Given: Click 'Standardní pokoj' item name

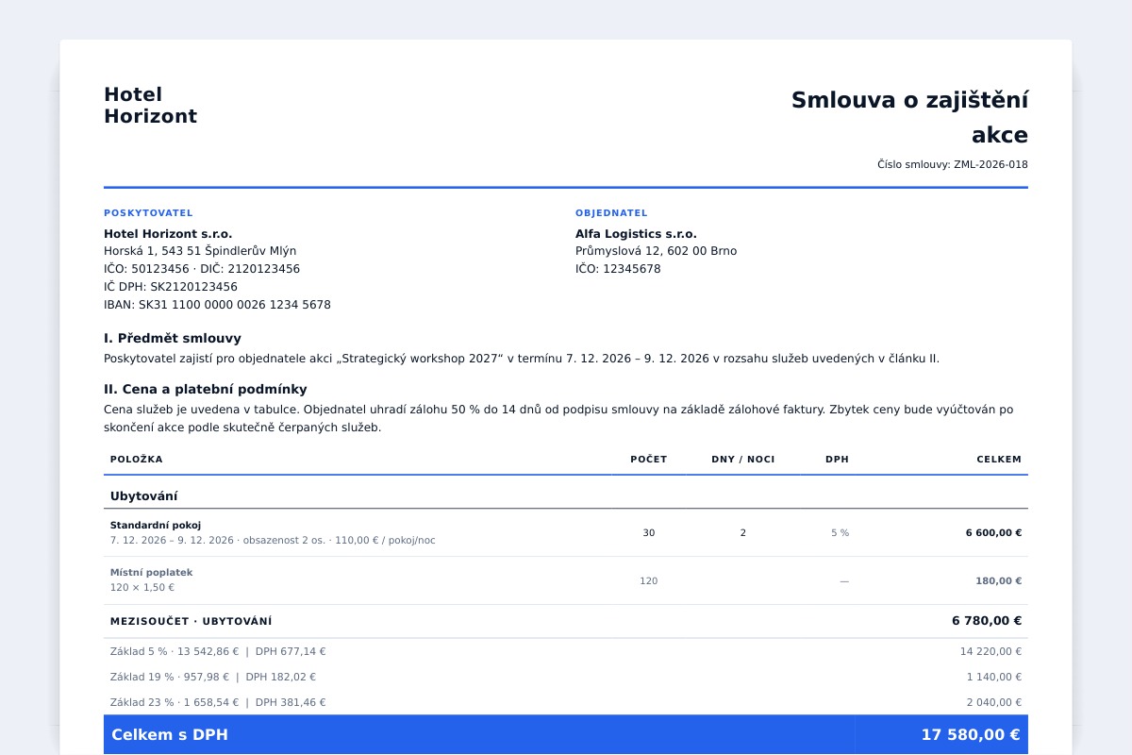Looking at the screenshot, I should click(156, 526).
